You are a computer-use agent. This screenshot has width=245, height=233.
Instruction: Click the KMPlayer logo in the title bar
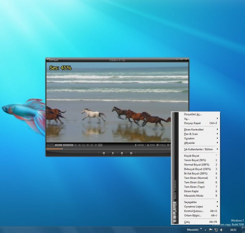[x=53, y=60]
